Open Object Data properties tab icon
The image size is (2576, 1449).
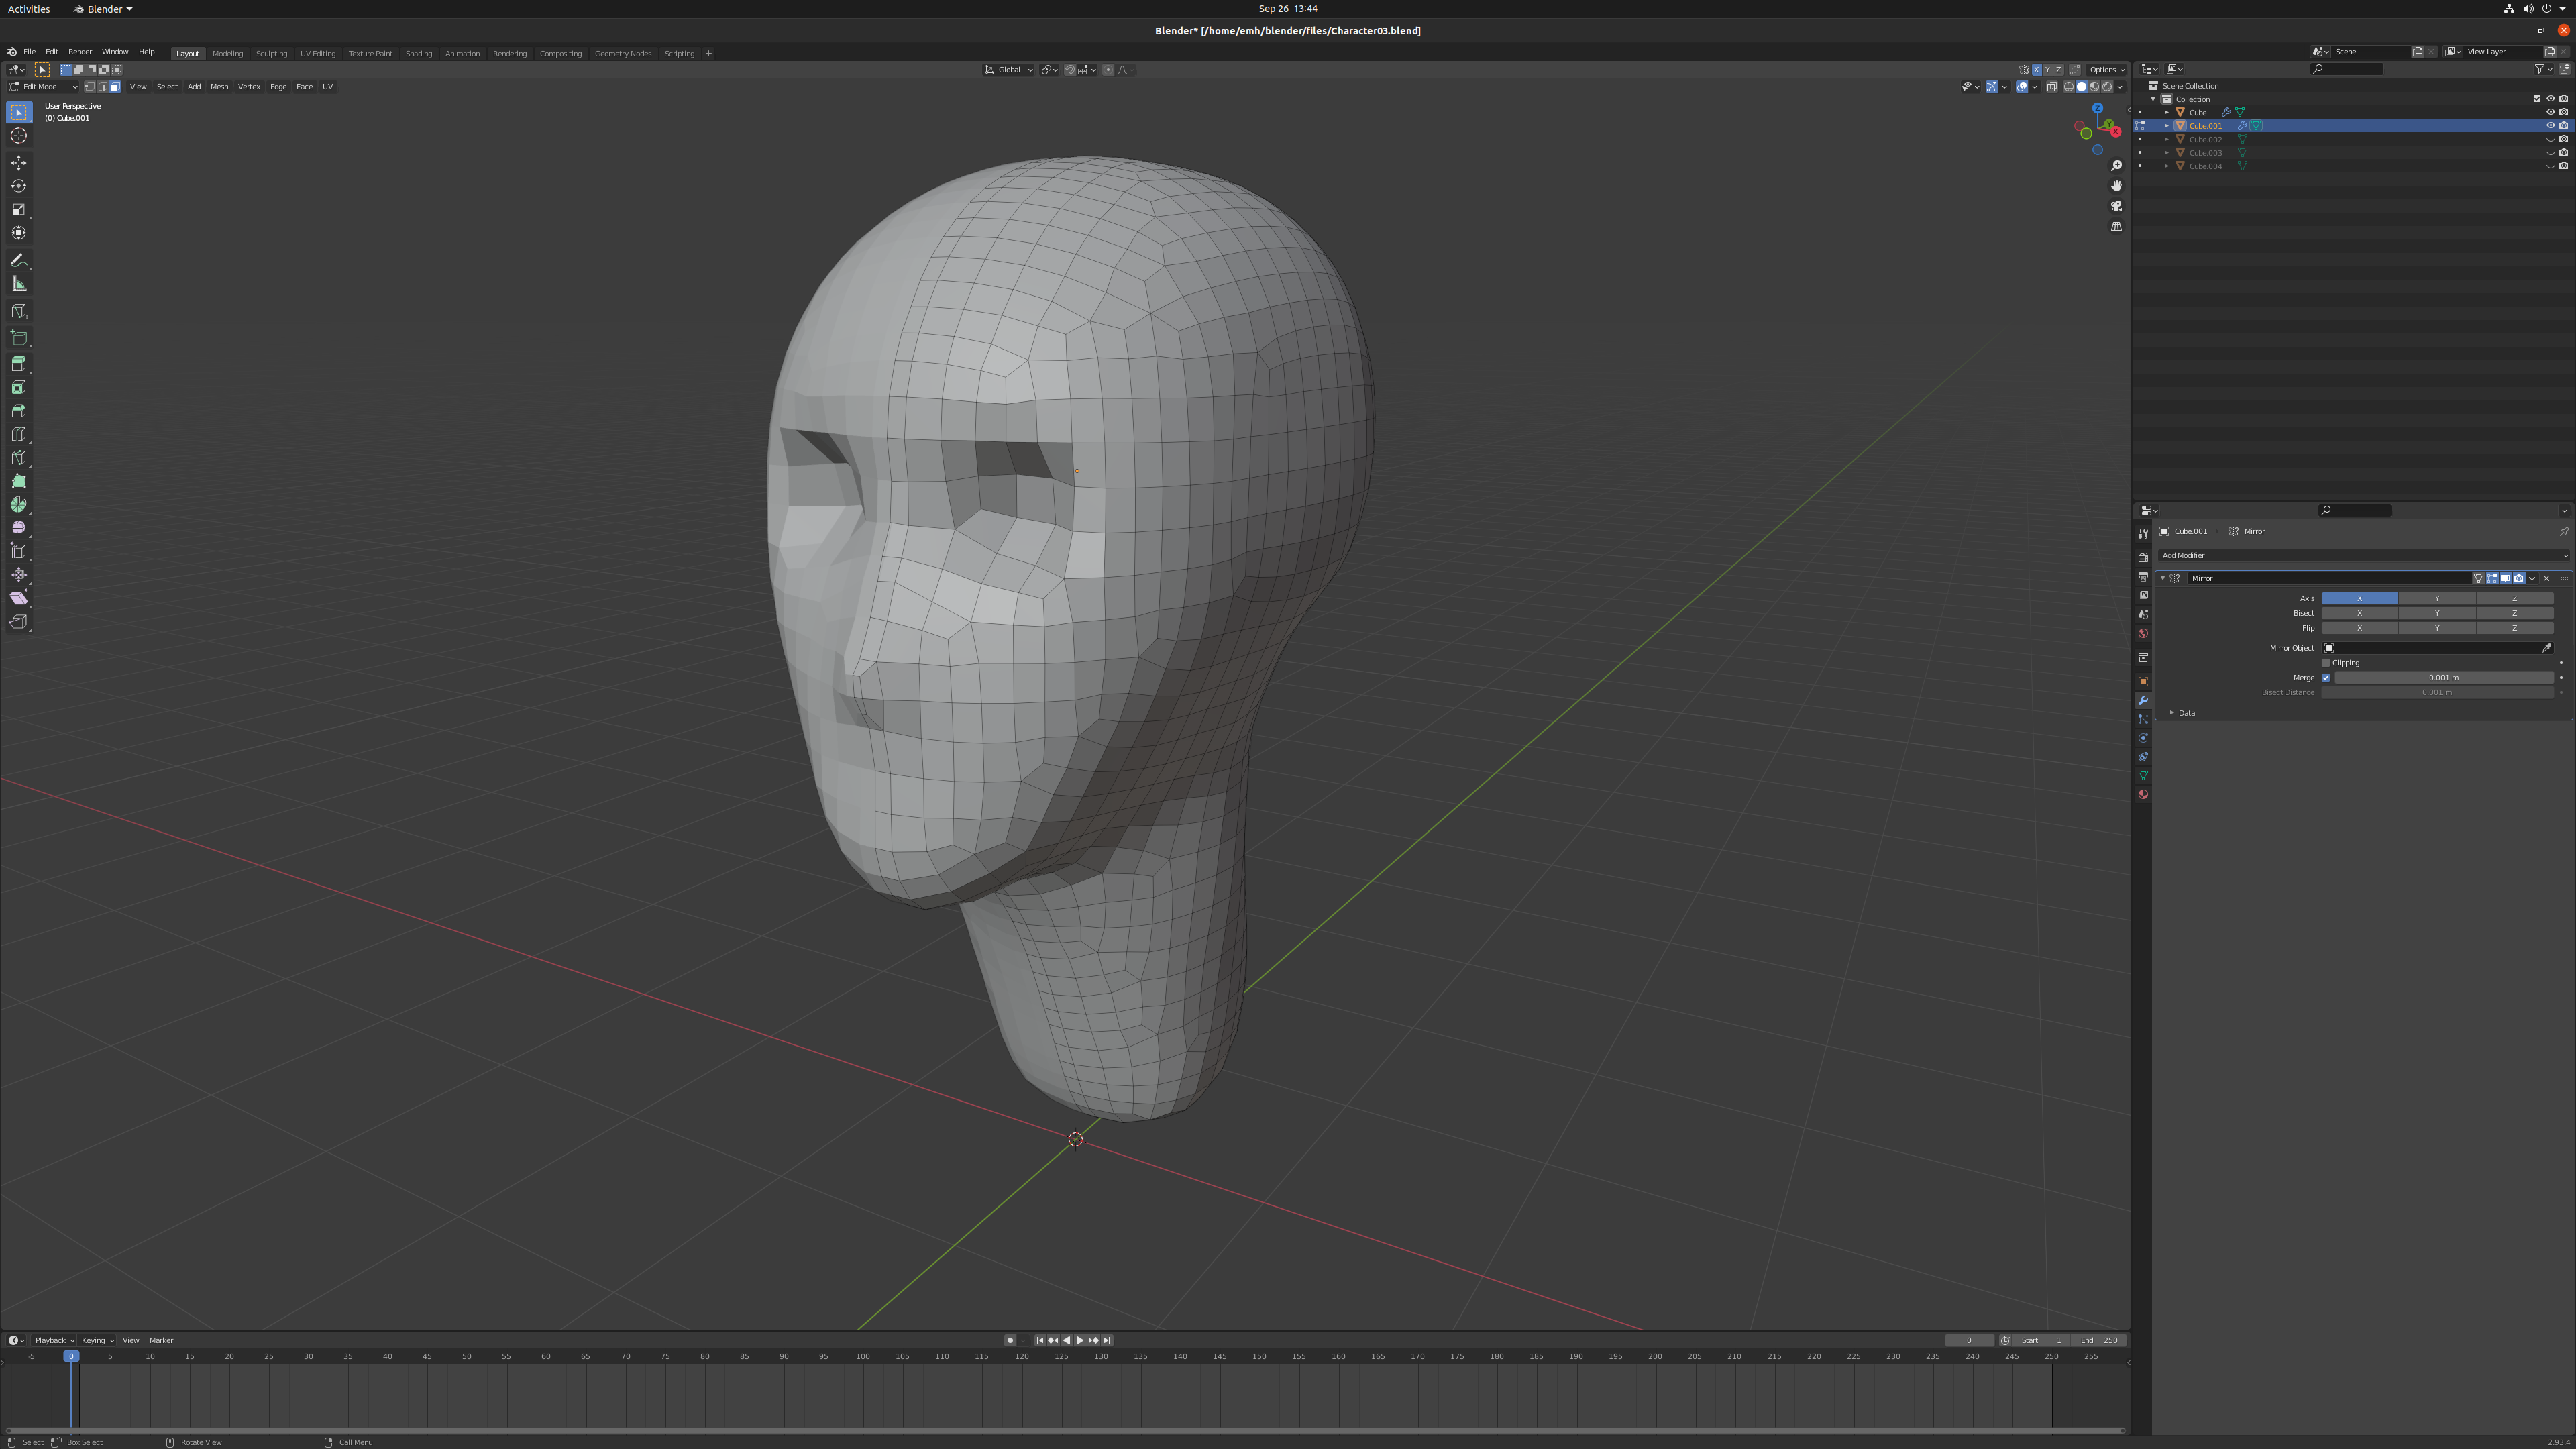pos(2143,776)
